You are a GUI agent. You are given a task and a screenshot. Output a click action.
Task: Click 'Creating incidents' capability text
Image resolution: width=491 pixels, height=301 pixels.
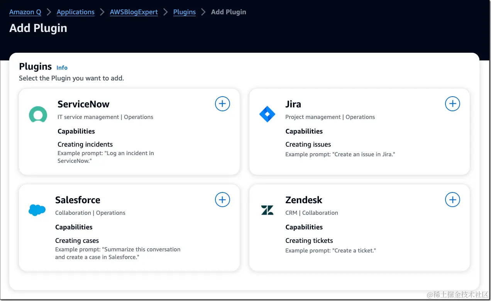click(x=85, y=144)
